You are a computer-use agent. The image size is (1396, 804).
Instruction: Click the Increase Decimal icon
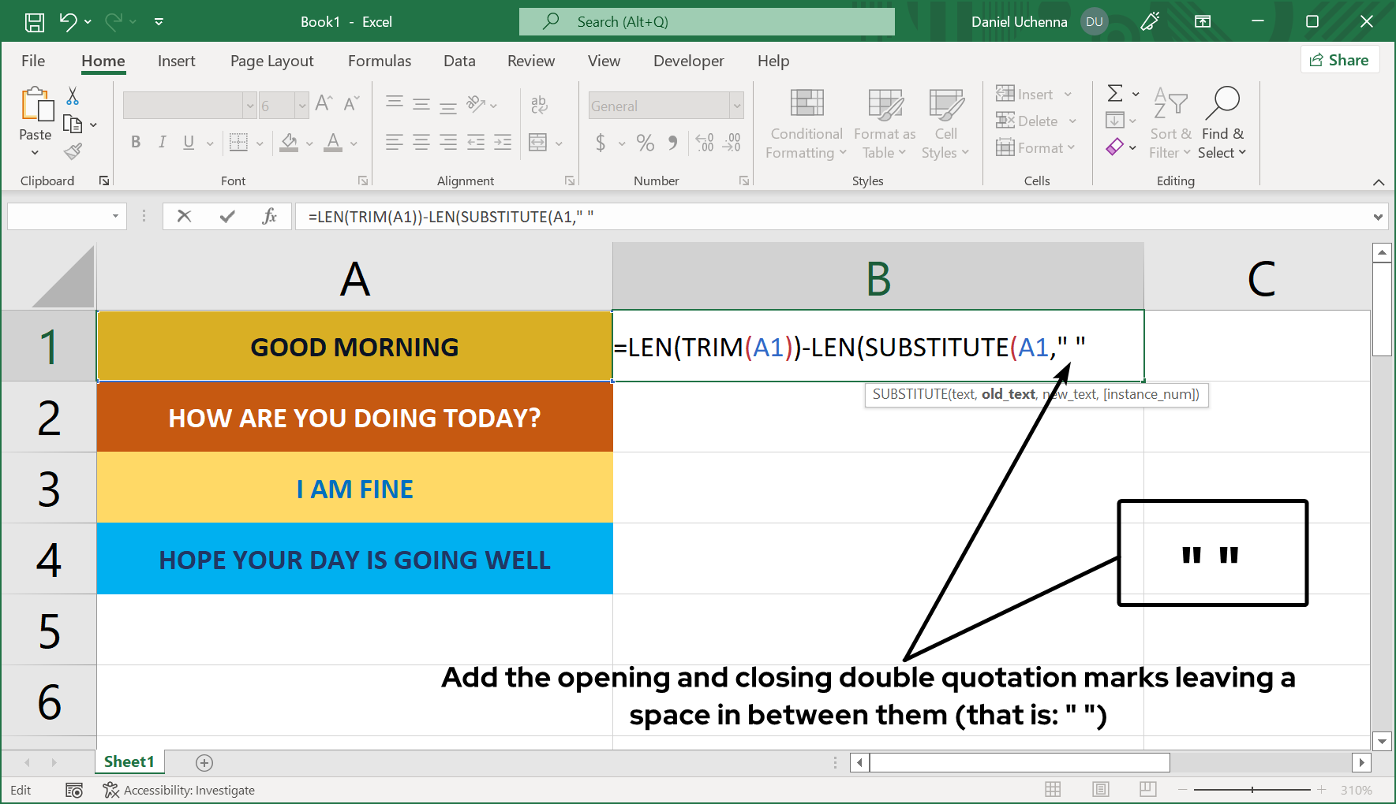705,143
